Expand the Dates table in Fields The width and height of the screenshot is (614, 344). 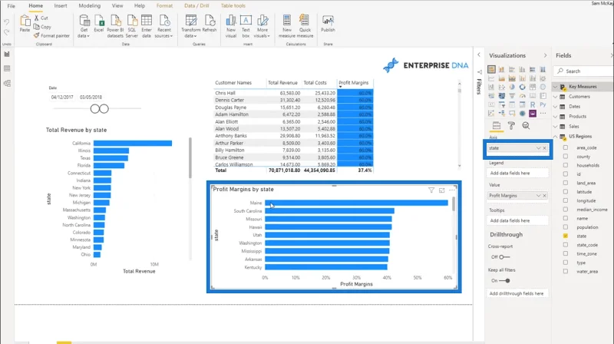tap(555, 107)
